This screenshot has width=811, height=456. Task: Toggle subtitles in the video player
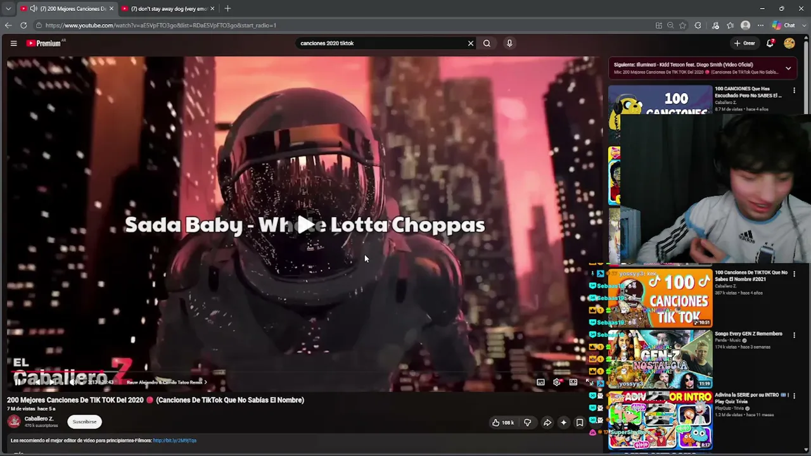(540, 383)
